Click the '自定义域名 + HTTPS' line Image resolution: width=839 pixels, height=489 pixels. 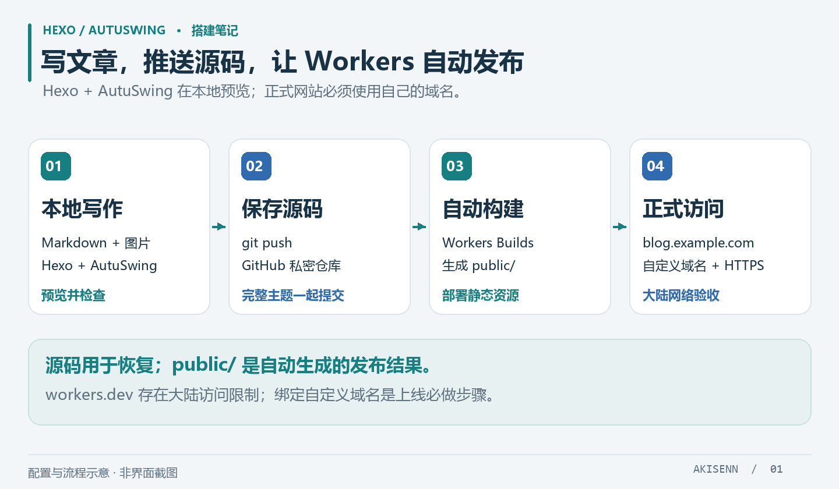[x=703, y=265]
